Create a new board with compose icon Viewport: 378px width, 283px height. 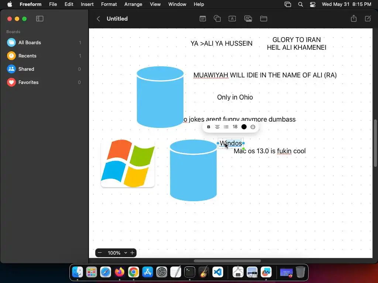coord(368,18)
